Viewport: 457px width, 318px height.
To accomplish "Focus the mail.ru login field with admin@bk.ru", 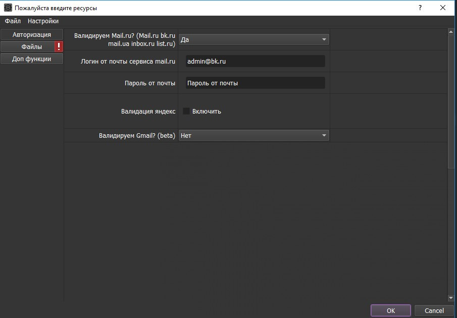I will 255,61.
